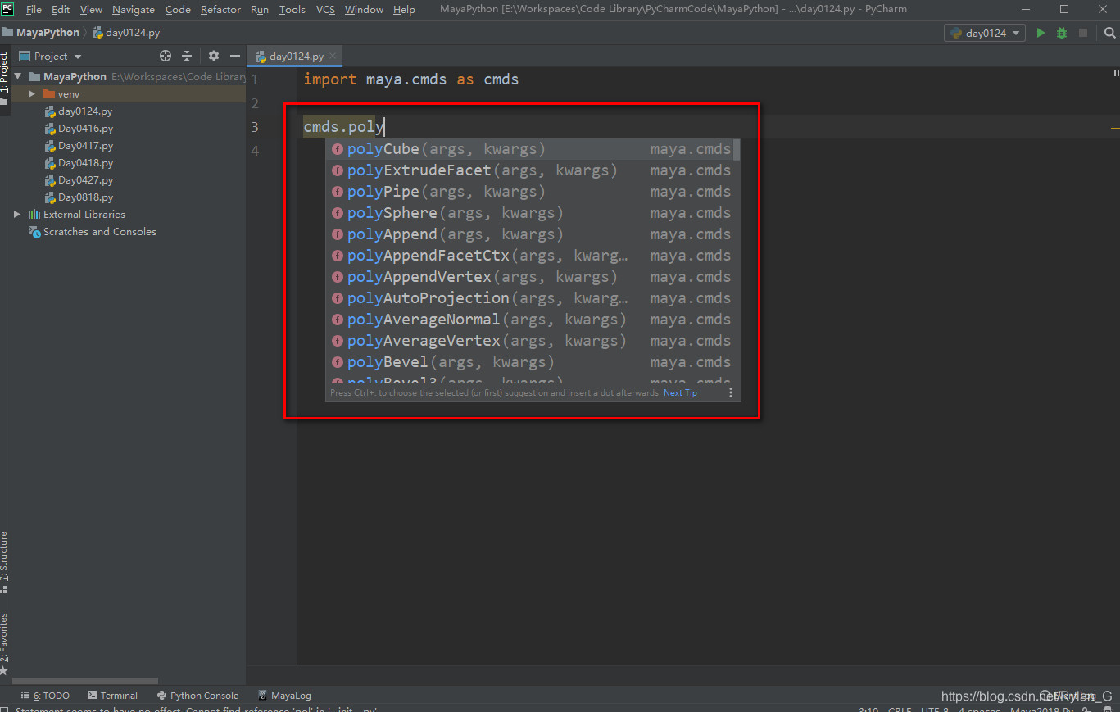This screenshot has width=1120, height=712.
Task: Open Project panel settings gear
Action: (214, 56)
